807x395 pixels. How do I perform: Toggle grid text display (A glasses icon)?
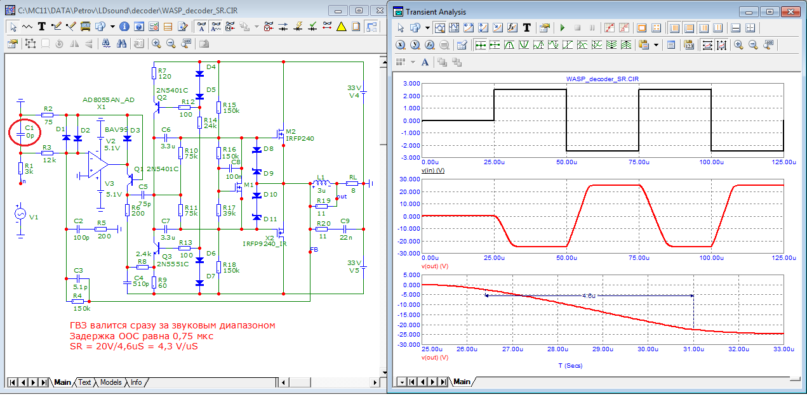click(x=201, y=27)
